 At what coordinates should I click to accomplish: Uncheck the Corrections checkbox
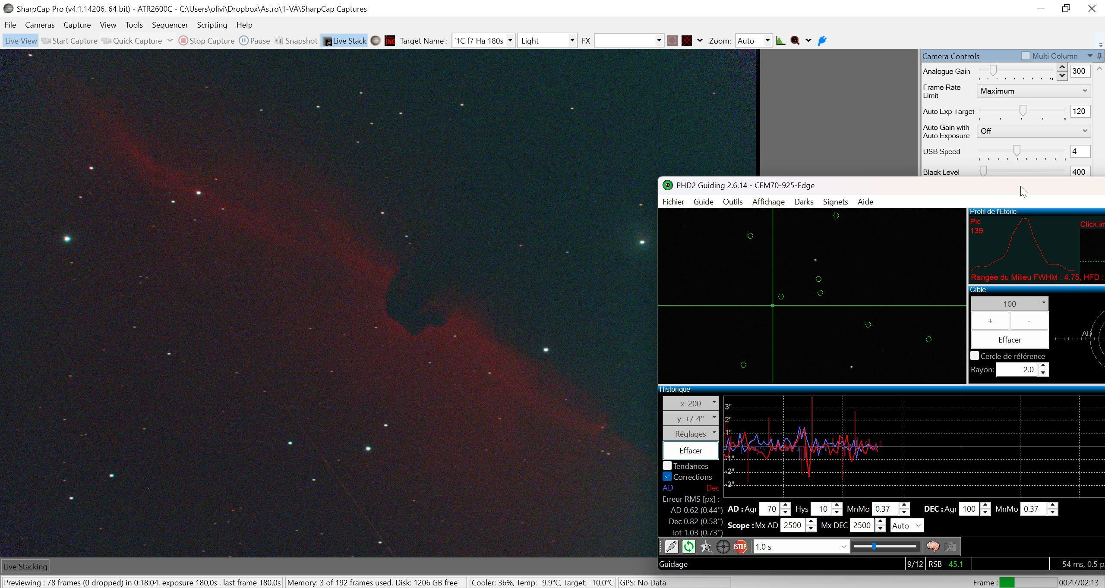(667, 477)
